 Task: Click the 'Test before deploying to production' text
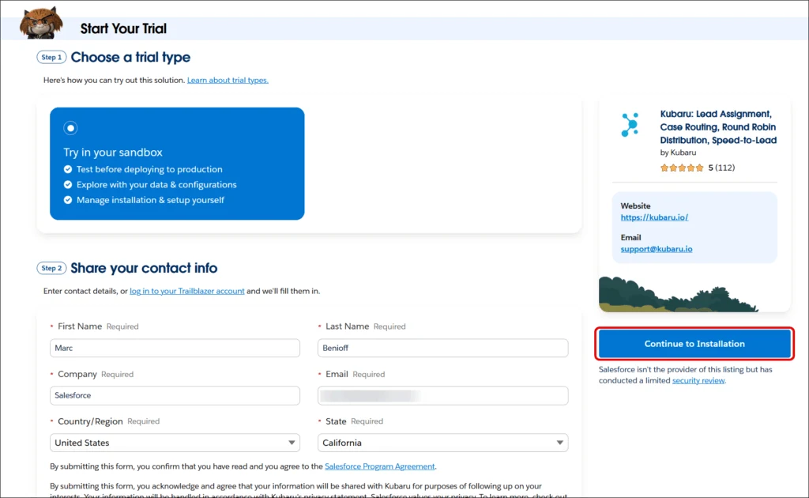tap(149, 169)
